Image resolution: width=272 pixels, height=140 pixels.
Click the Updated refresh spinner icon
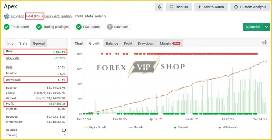click(x=64, y=130)
